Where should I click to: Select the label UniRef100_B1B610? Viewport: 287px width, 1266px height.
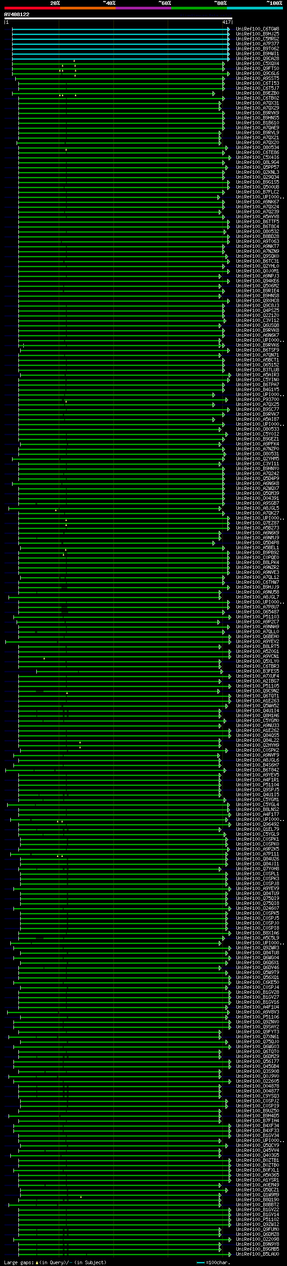pos(257,123)
